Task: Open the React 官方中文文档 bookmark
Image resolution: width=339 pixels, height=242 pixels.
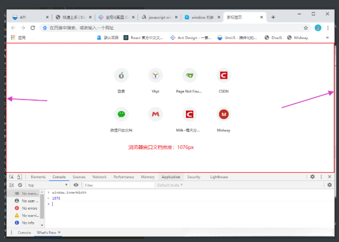Action: pyautogui.click(x=143, y=37)
